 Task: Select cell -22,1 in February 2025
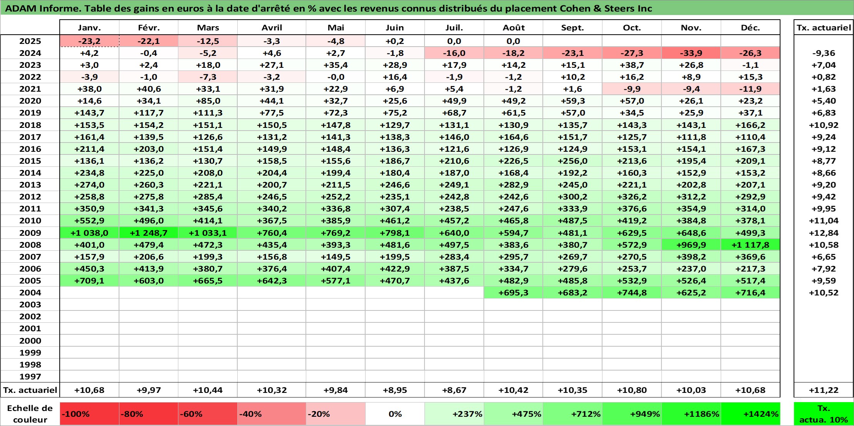[x=149, y=41]
